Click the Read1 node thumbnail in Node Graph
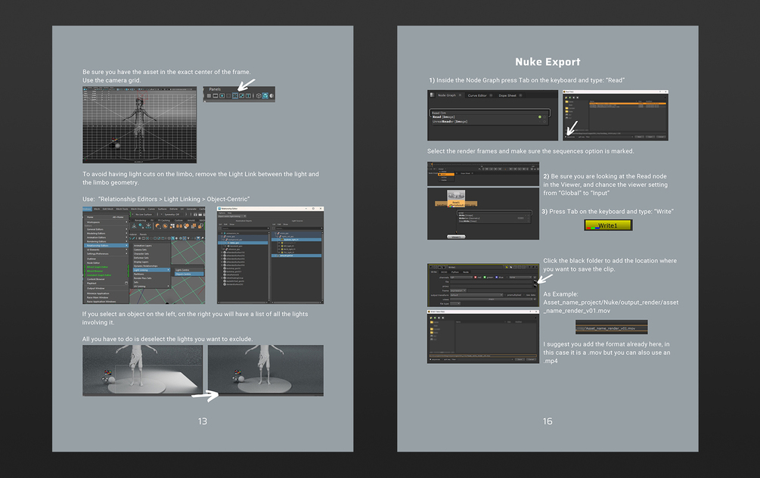This screenshot has height=478, width=760. point(456,198)
